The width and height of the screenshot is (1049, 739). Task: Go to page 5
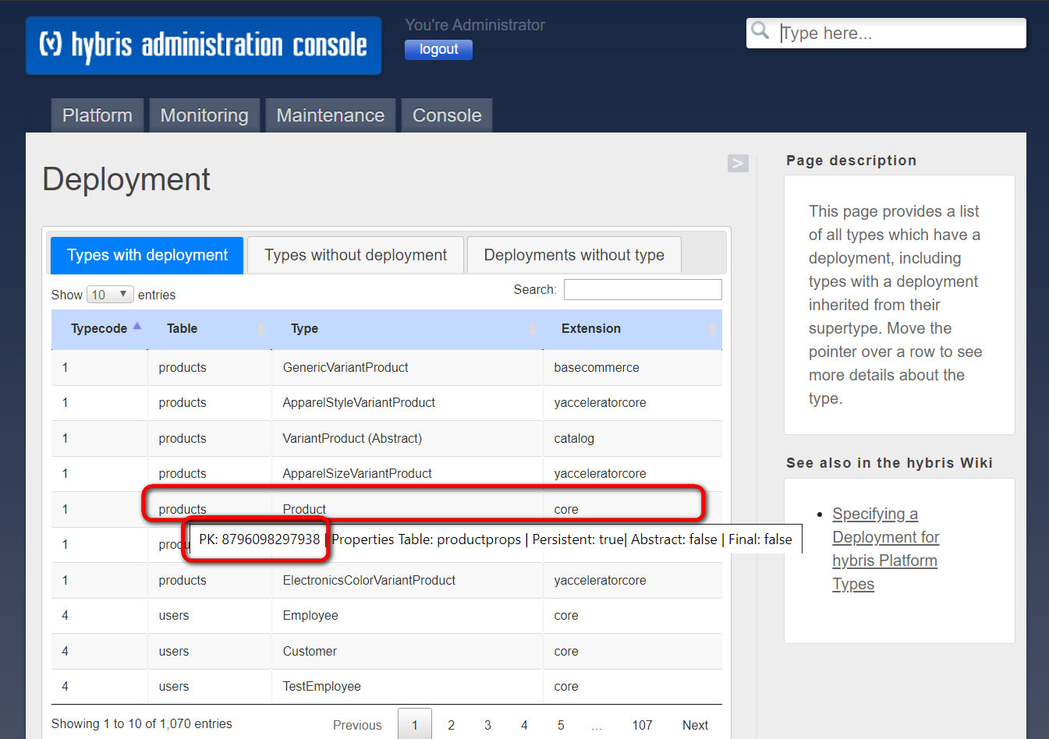tap(561, 725)
